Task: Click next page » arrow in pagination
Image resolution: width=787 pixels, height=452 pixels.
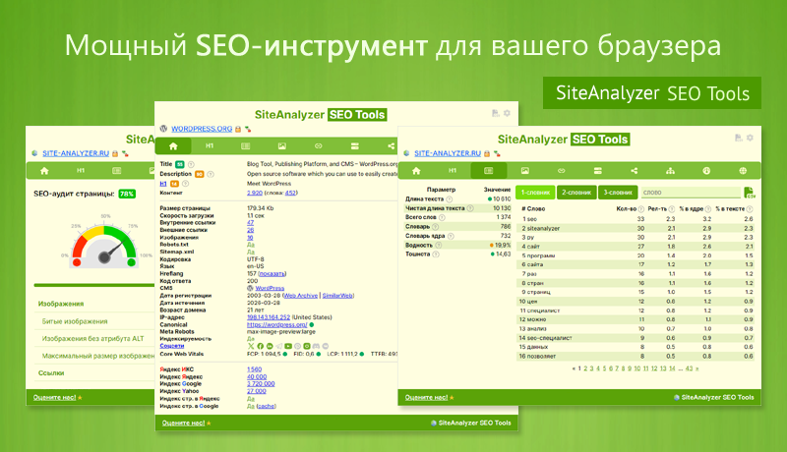Action: click(696, 368)
